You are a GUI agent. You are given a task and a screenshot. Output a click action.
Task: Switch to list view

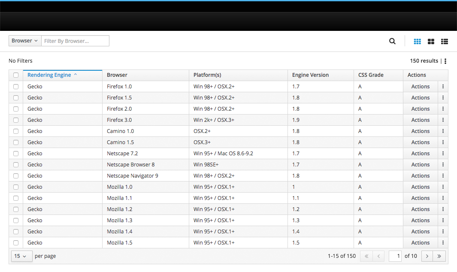(x=445, y=41)
